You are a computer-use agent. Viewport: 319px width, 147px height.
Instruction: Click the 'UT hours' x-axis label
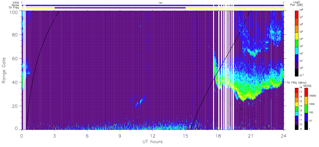152,142
